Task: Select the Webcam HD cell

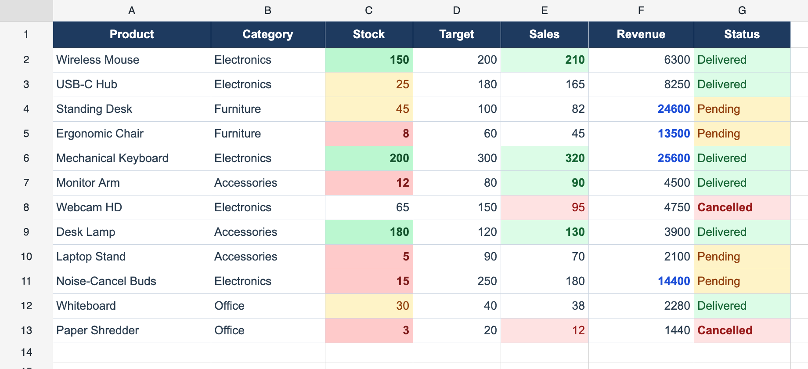Action: click(132, 207)
